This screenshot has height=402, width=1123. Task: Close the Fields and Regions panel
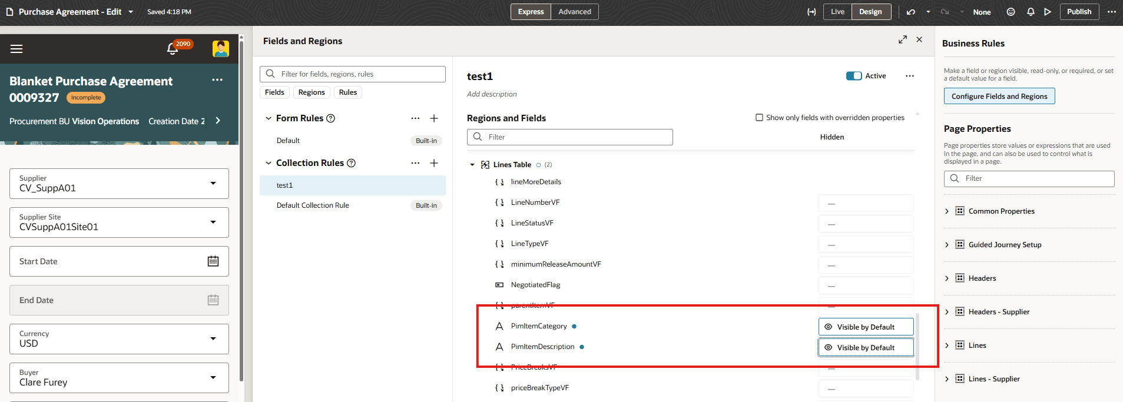click(x=919, y=39)
